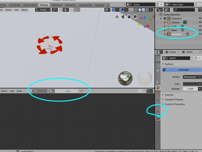Switch to wireframe viewport shading
The image size is (202, 152).
pos(136,10)
